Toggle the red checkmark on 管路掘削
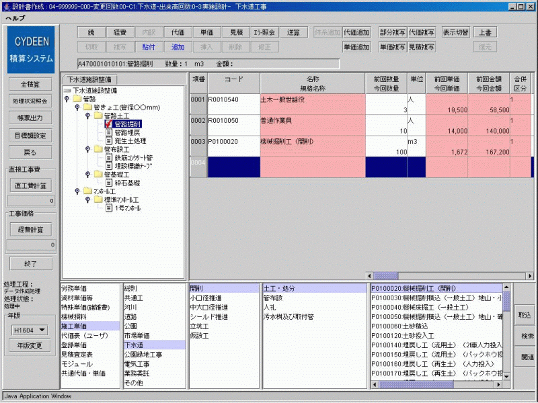Screen dimensions: 538x403 (109, 124)
